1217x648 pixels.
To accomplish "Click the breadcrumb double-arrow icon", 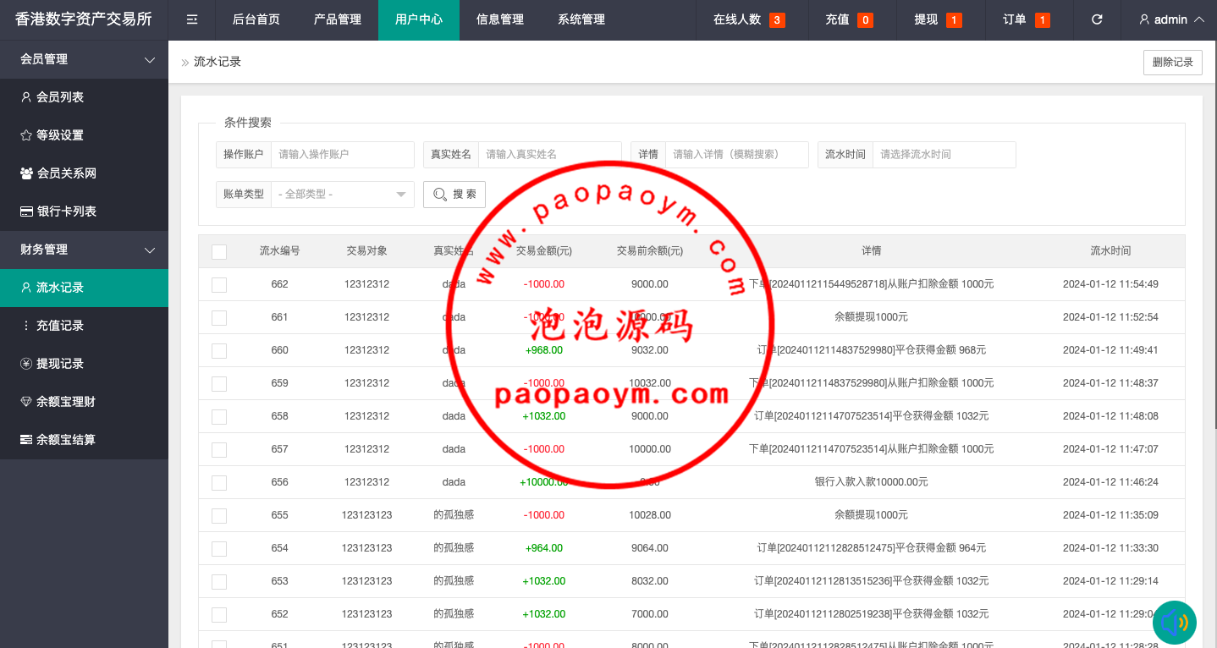I will tap(184, 63).
